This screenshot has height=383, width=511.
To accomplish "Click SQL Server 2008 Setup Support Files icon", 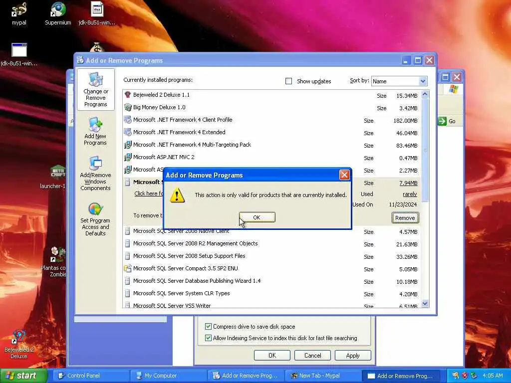I will click(128, 256).
